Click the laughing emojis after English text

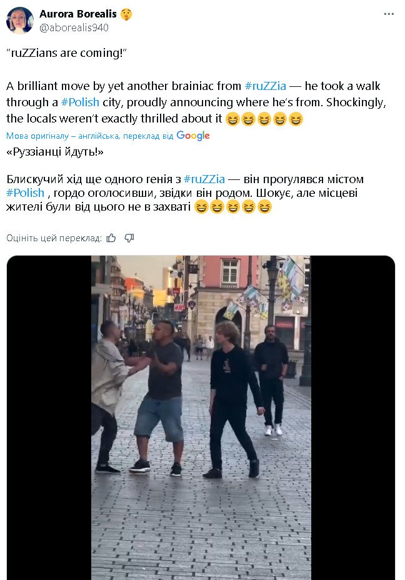264,119
